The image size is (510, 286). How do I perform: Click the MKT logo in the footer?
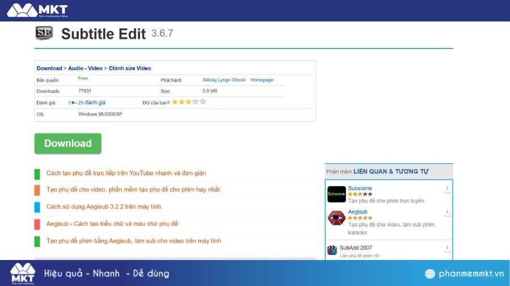pyautogui.click(x=23, y=274)
